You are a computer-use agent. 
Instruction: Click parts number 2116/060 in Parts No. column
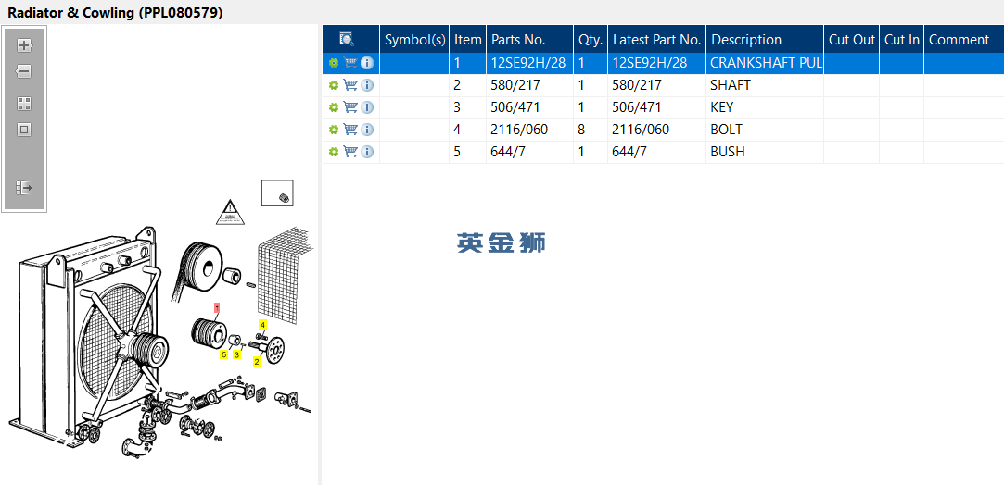click(519, 130)
